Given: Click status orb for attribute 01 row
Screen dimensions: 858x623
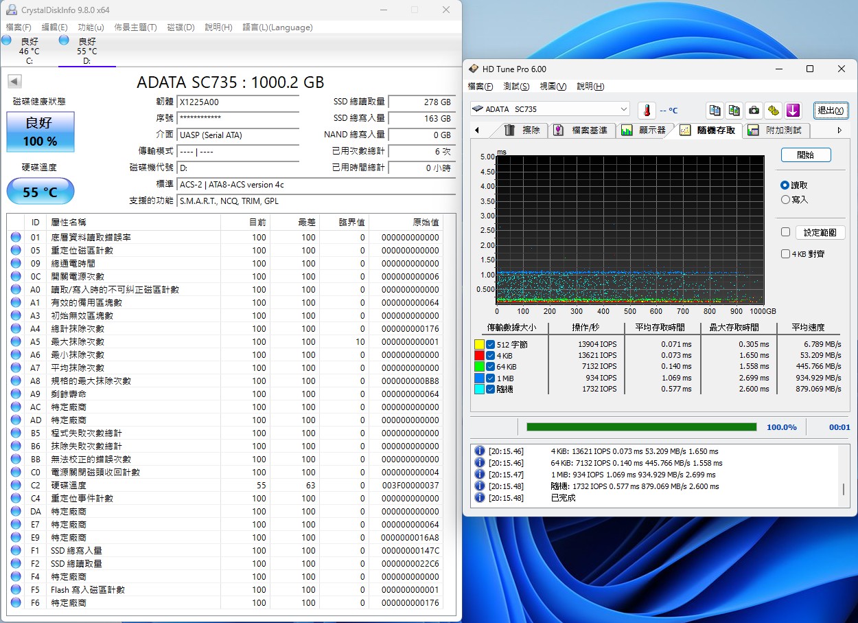Looking at the screenshot, I should point(16,237).
